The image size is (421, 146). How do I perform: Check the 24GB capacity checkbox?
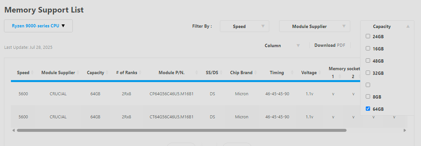pos(368,36)
